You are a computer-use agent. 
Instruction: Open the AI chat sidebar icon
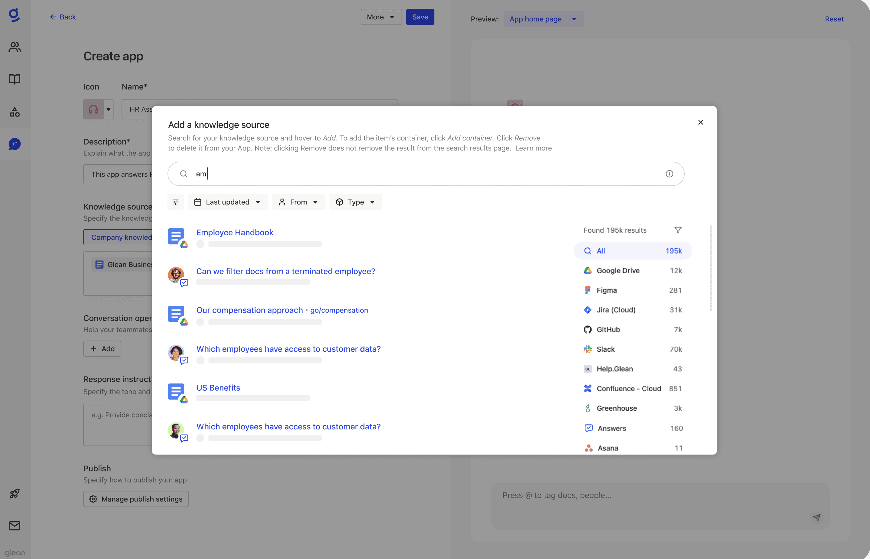[15, 144]
